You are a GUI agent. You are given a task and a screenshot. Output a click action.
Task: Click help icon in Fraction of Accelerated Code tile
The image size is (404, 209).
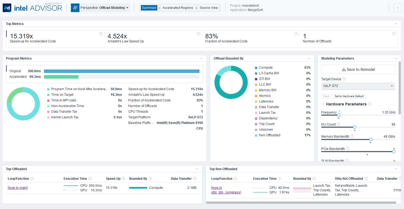click(296, 34)
